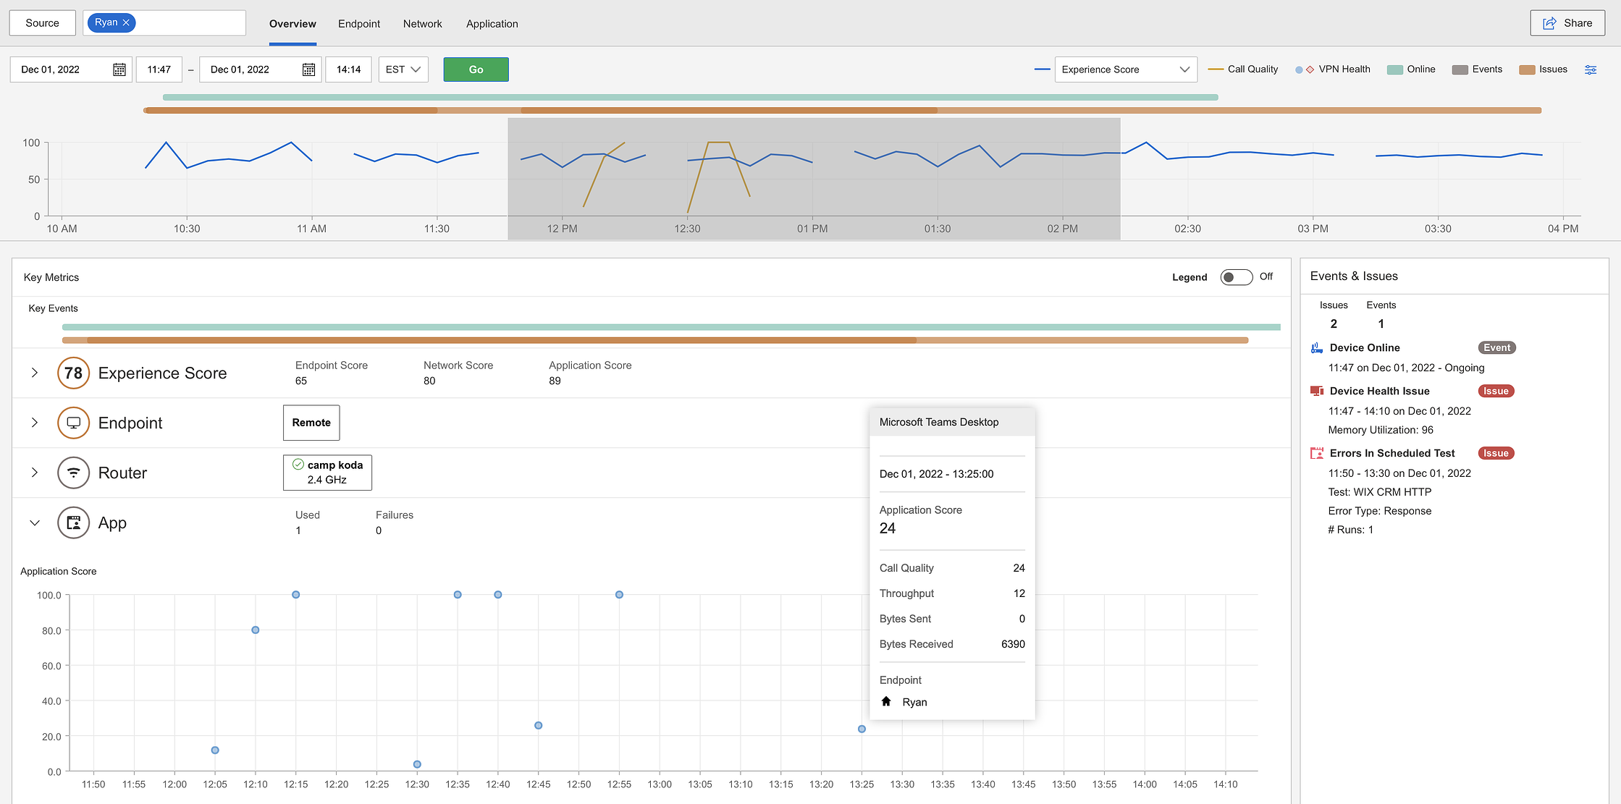Click the Errors In Scheduled Test title
Viewport: 1621px width, 804px height.
(x=1391, y=453)
